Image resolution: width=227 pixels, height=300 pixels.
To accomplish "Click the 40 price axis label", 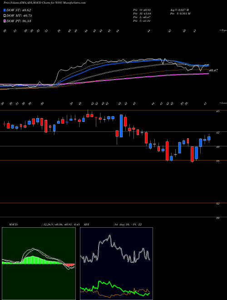I will [217, 147].
